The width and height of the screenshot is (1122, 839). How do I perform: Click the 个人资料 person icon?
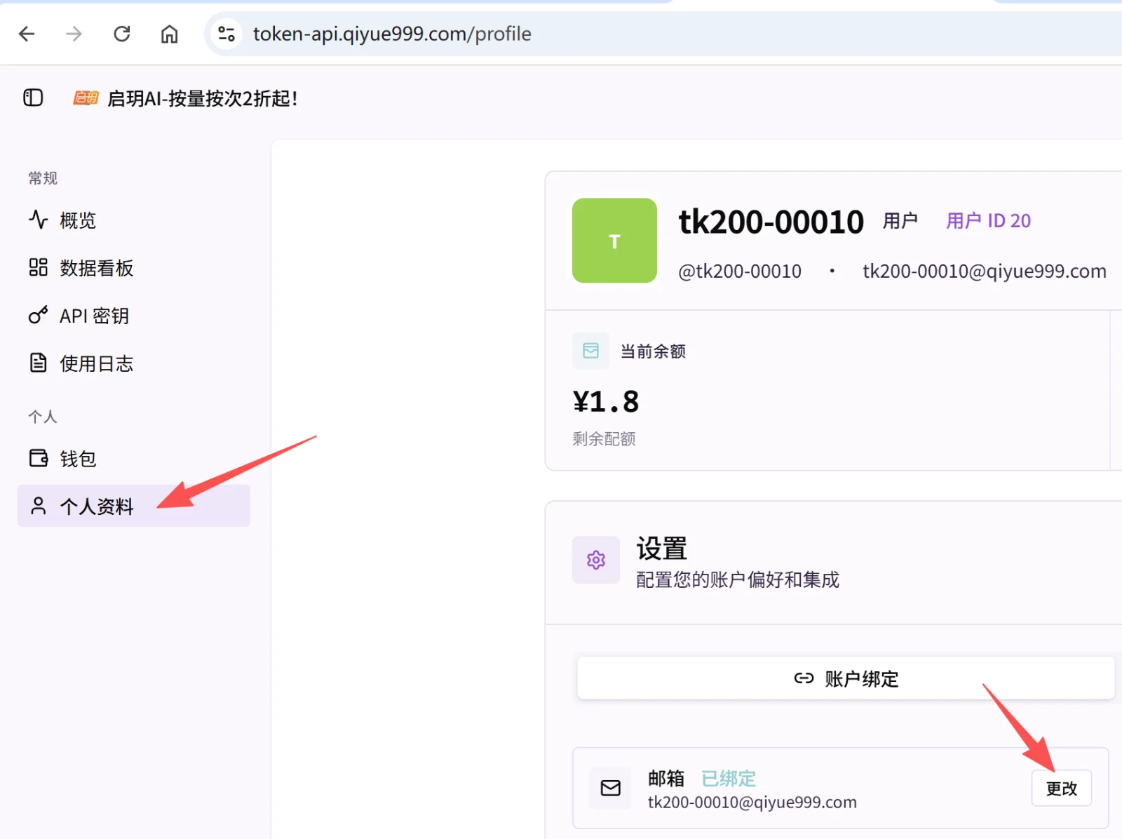[x=38, y=506]
